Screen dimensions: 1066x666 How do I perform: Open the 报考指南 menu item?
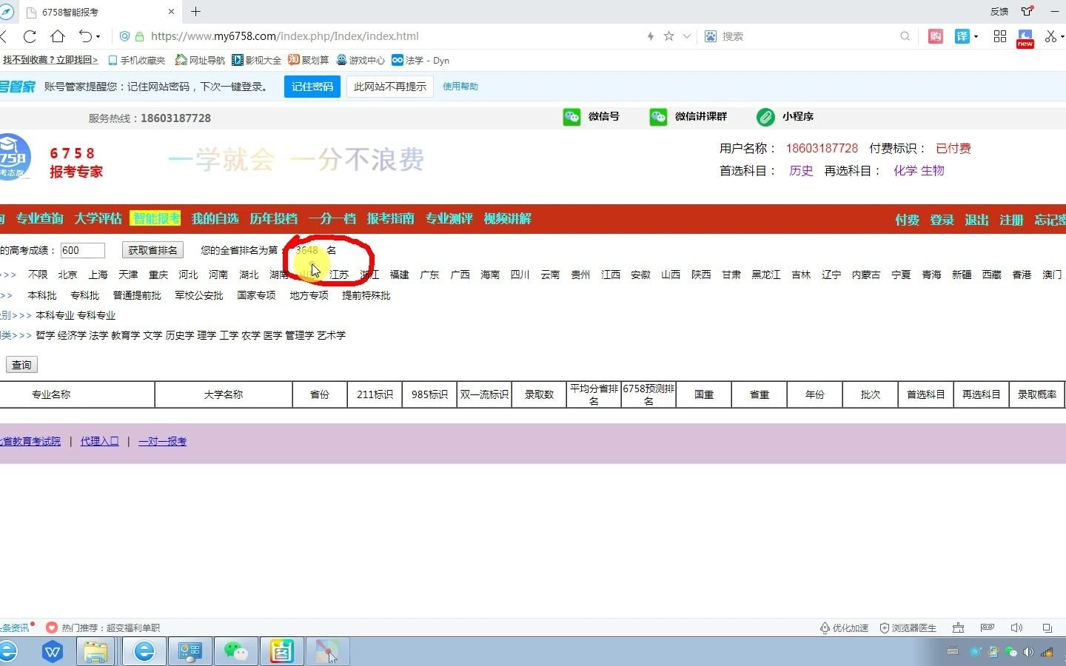(390, 219)
